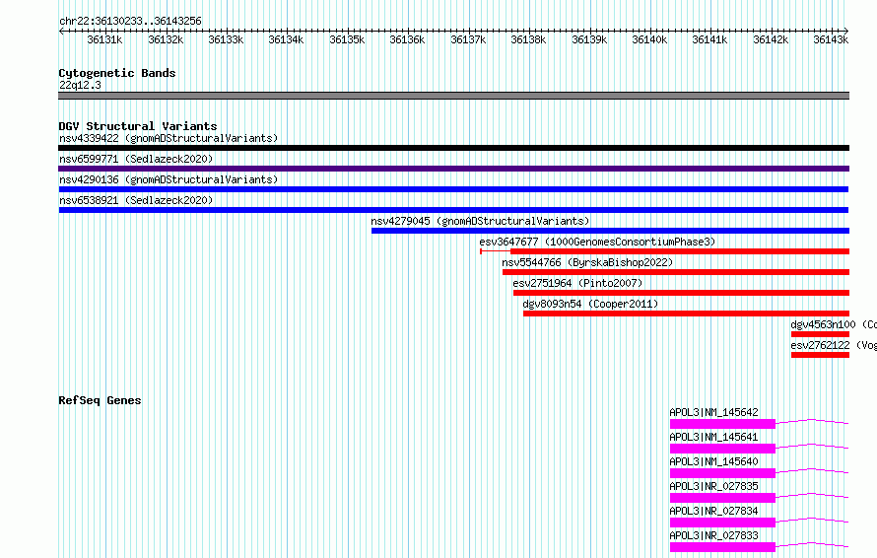Open APOL3|NM_145640 gene label
Viewport: 877px width, 558px height.
pos(713,461)
